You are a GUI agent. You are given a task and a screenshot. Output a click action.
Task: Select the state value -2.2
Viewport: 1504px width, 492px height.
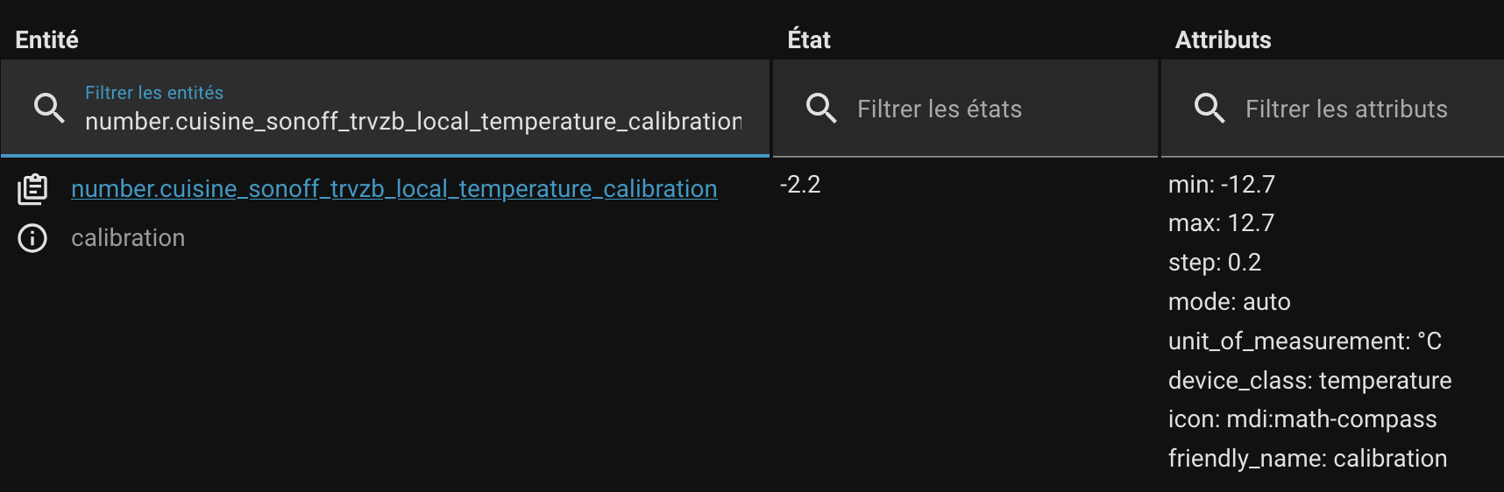pos(800,185)
